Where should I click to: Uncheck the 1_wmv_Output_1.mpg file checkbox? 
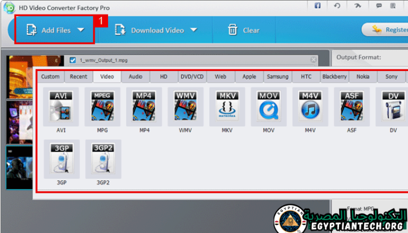(x=72, y=60)
